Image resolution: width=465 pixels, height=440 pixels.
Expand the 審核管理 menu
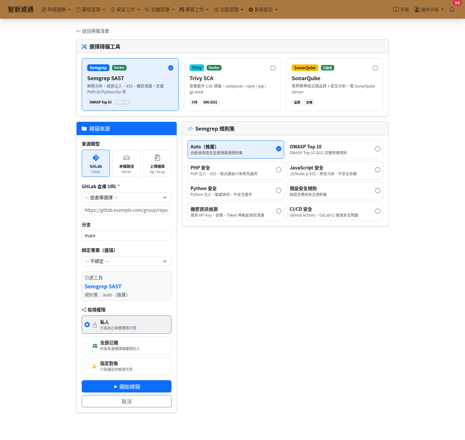91,10
